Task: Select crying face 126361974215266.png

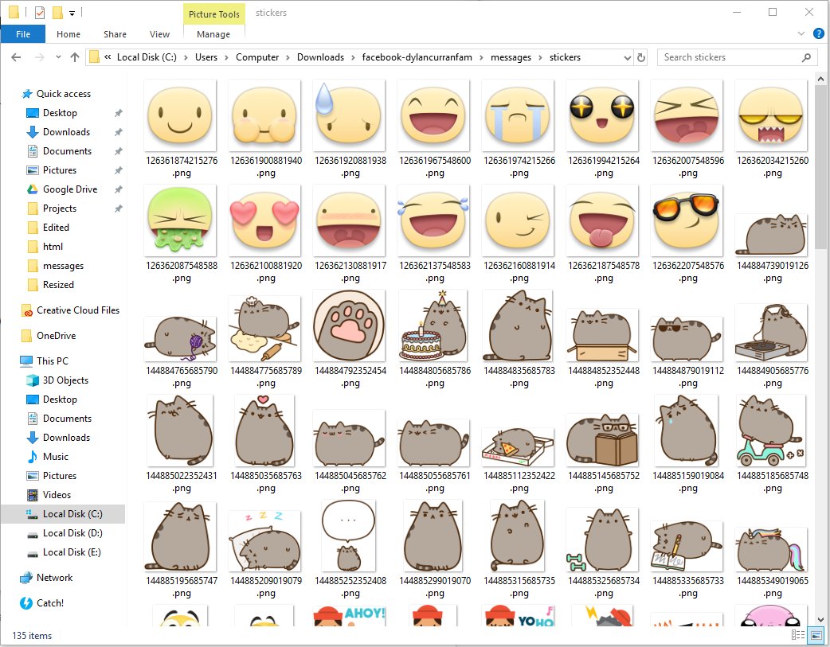Action: point(519,115)
